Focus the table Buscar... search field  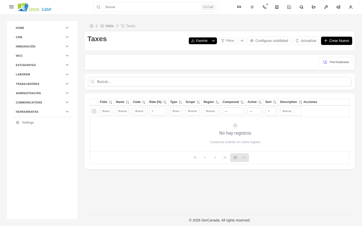point(220,82)
